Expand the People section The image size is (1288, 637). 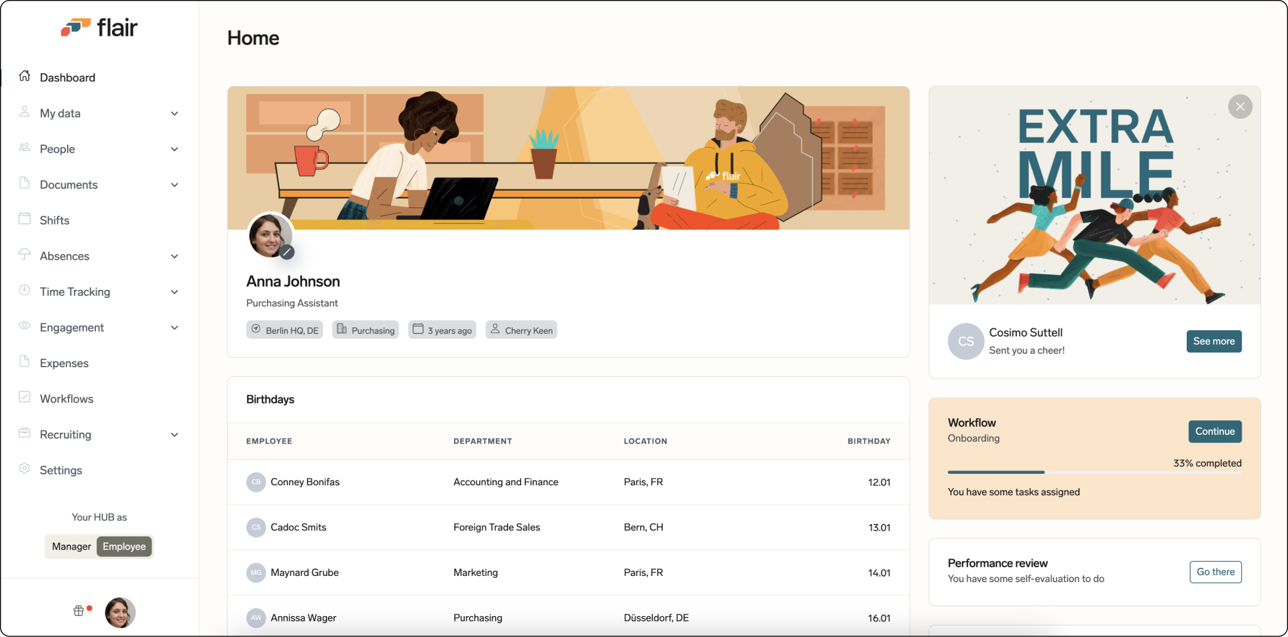pyautogui.click(x=174, y=148)
